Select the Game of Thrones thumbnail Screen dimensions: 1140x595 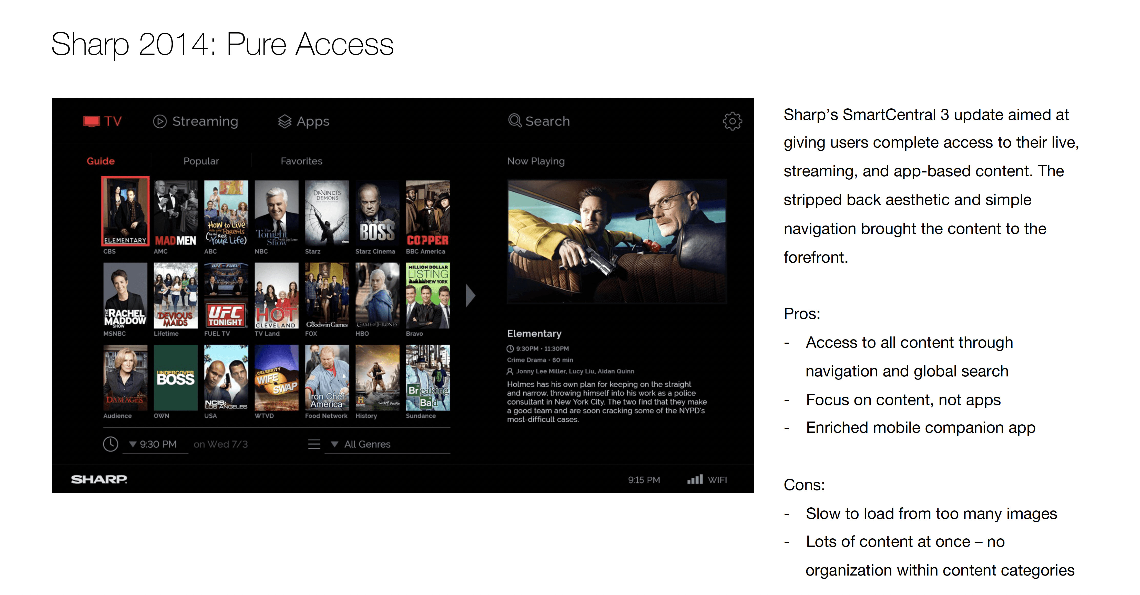click(378, 295)
